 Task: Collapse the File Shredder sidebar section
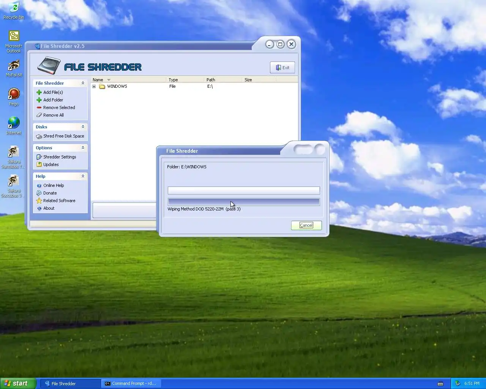(x=83, y=83)
